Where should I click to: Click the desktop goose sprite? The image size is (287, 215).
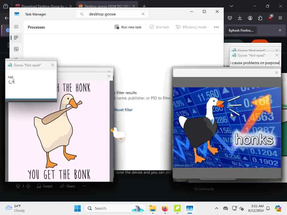pyautogui.click(x=118, y=134)
